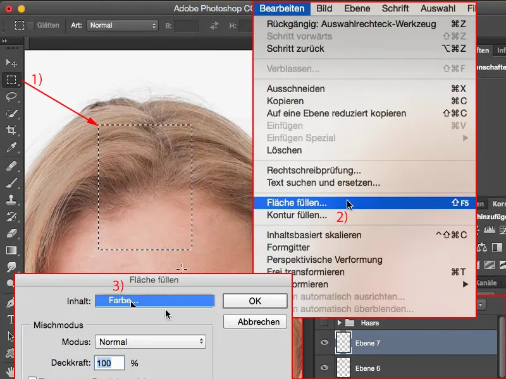
Task: Open the Inhalt dropdown in fill dialog
Action: (154, 301)
